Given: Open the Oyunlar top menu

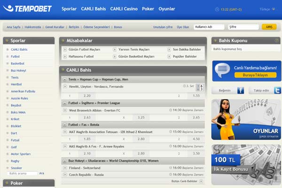Looking at the screenshot, I should (x=167, y=9).
